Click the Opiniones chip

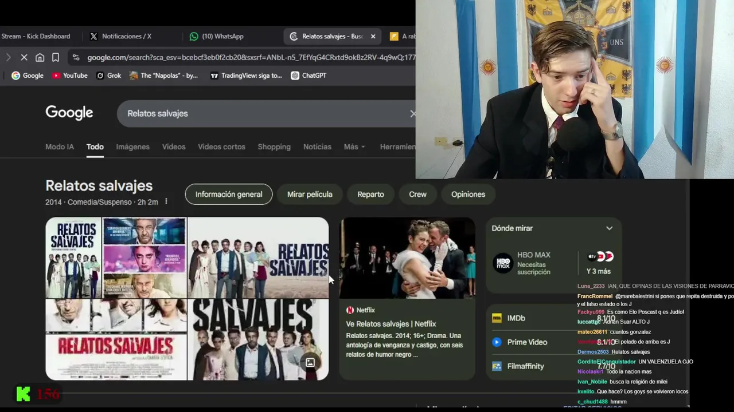(468, 194)
